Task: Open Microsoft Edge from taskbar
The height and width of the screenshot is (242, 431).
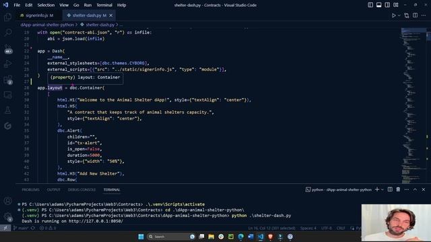Action: pos(241,237)
